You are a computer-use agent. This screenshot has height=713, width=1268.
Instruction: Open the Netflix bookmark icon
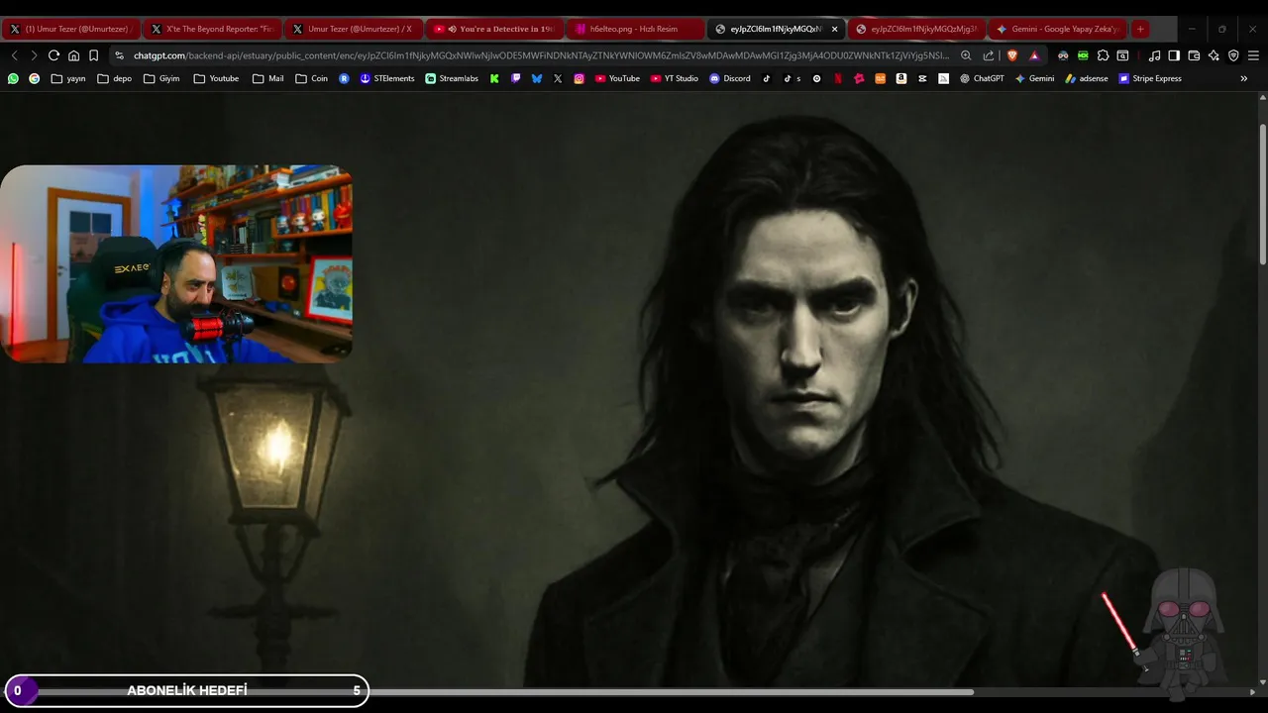coord(838,78)
